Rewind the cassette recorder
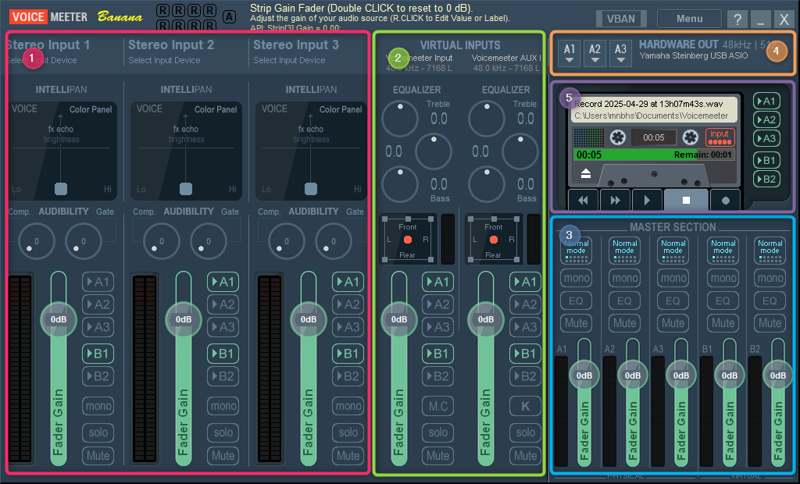 583,201
